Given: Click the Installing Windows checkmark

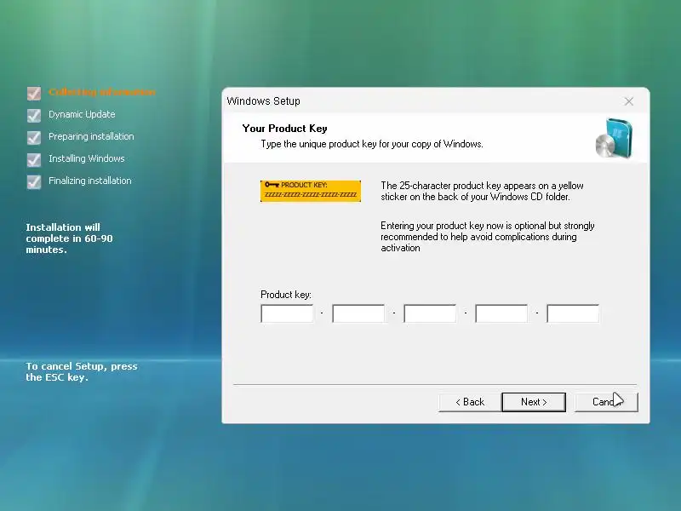Looking at the screenshot, I should pyautogui.click(x=34, y=159).
